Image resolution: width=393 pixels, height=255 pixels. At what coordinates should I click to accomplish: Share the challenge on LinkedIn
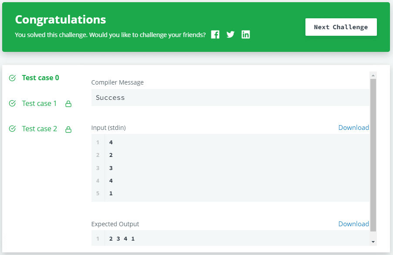pyautogui.click(x=246, y=35)
